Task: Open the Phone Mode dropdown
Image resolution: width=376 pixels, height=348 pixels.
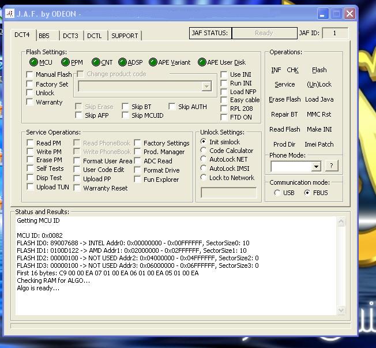Action: [x=316, y=166]
